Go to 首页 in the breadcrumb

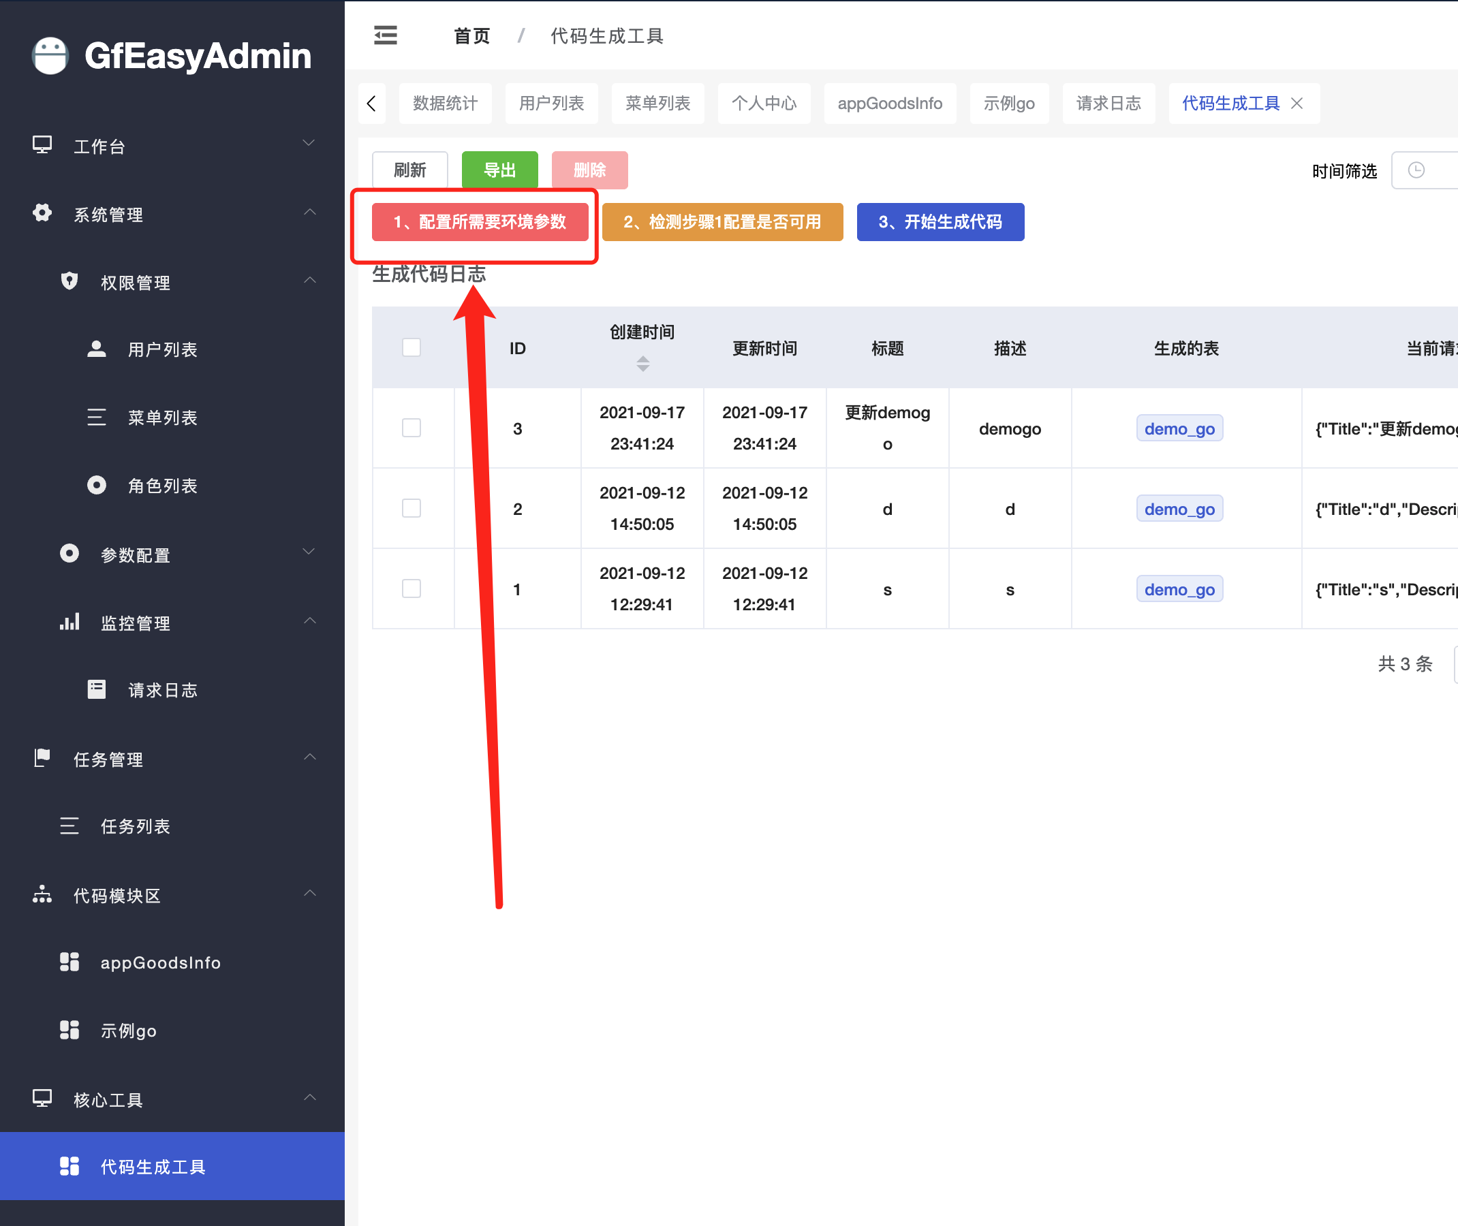pyautogui.click(x=472, y=36)
